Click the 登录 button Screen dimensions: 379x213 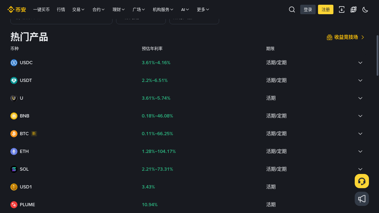tap(308, 9)
